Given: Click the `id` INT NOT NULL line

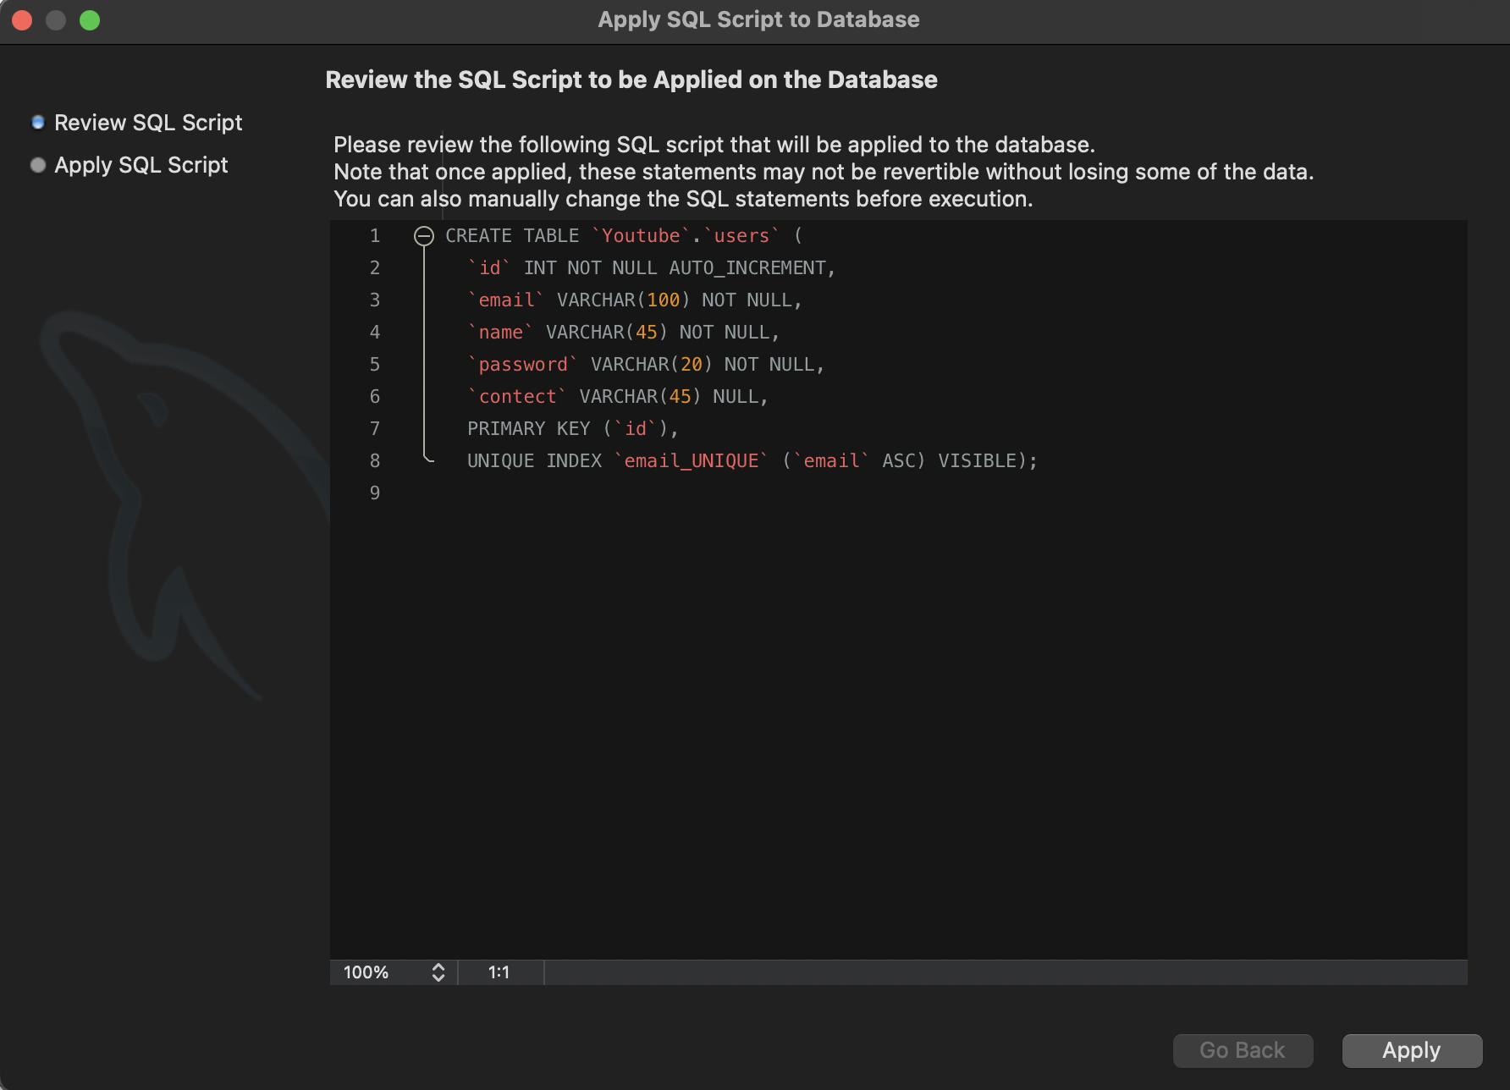Looking at the screenshot, I should point(651,268).
